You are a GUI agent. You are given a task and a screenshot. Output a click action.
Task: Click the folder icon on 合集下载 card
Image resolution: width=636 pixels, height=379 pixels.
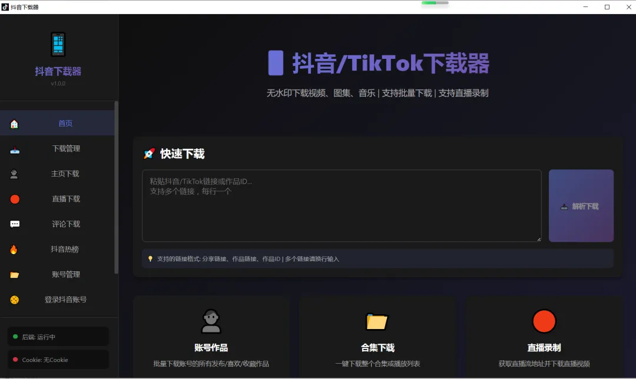[377, 321]
